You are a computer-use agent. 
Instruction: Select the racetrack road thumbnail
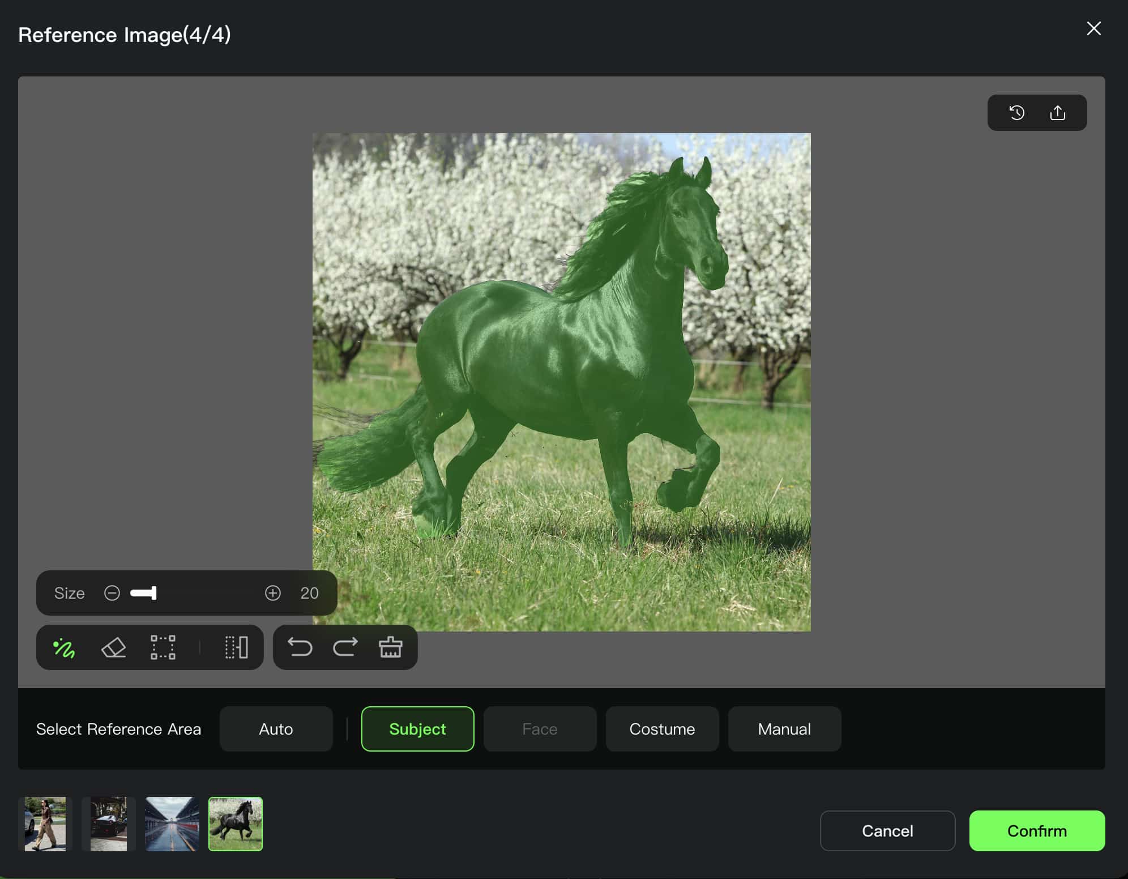pyautogui.click(x=172, y=824)
